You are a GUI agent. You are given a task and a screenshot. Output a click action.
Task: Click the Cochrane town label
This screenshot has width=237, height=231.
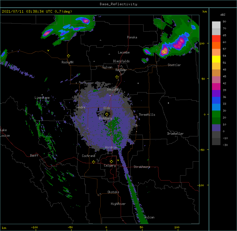89,156
